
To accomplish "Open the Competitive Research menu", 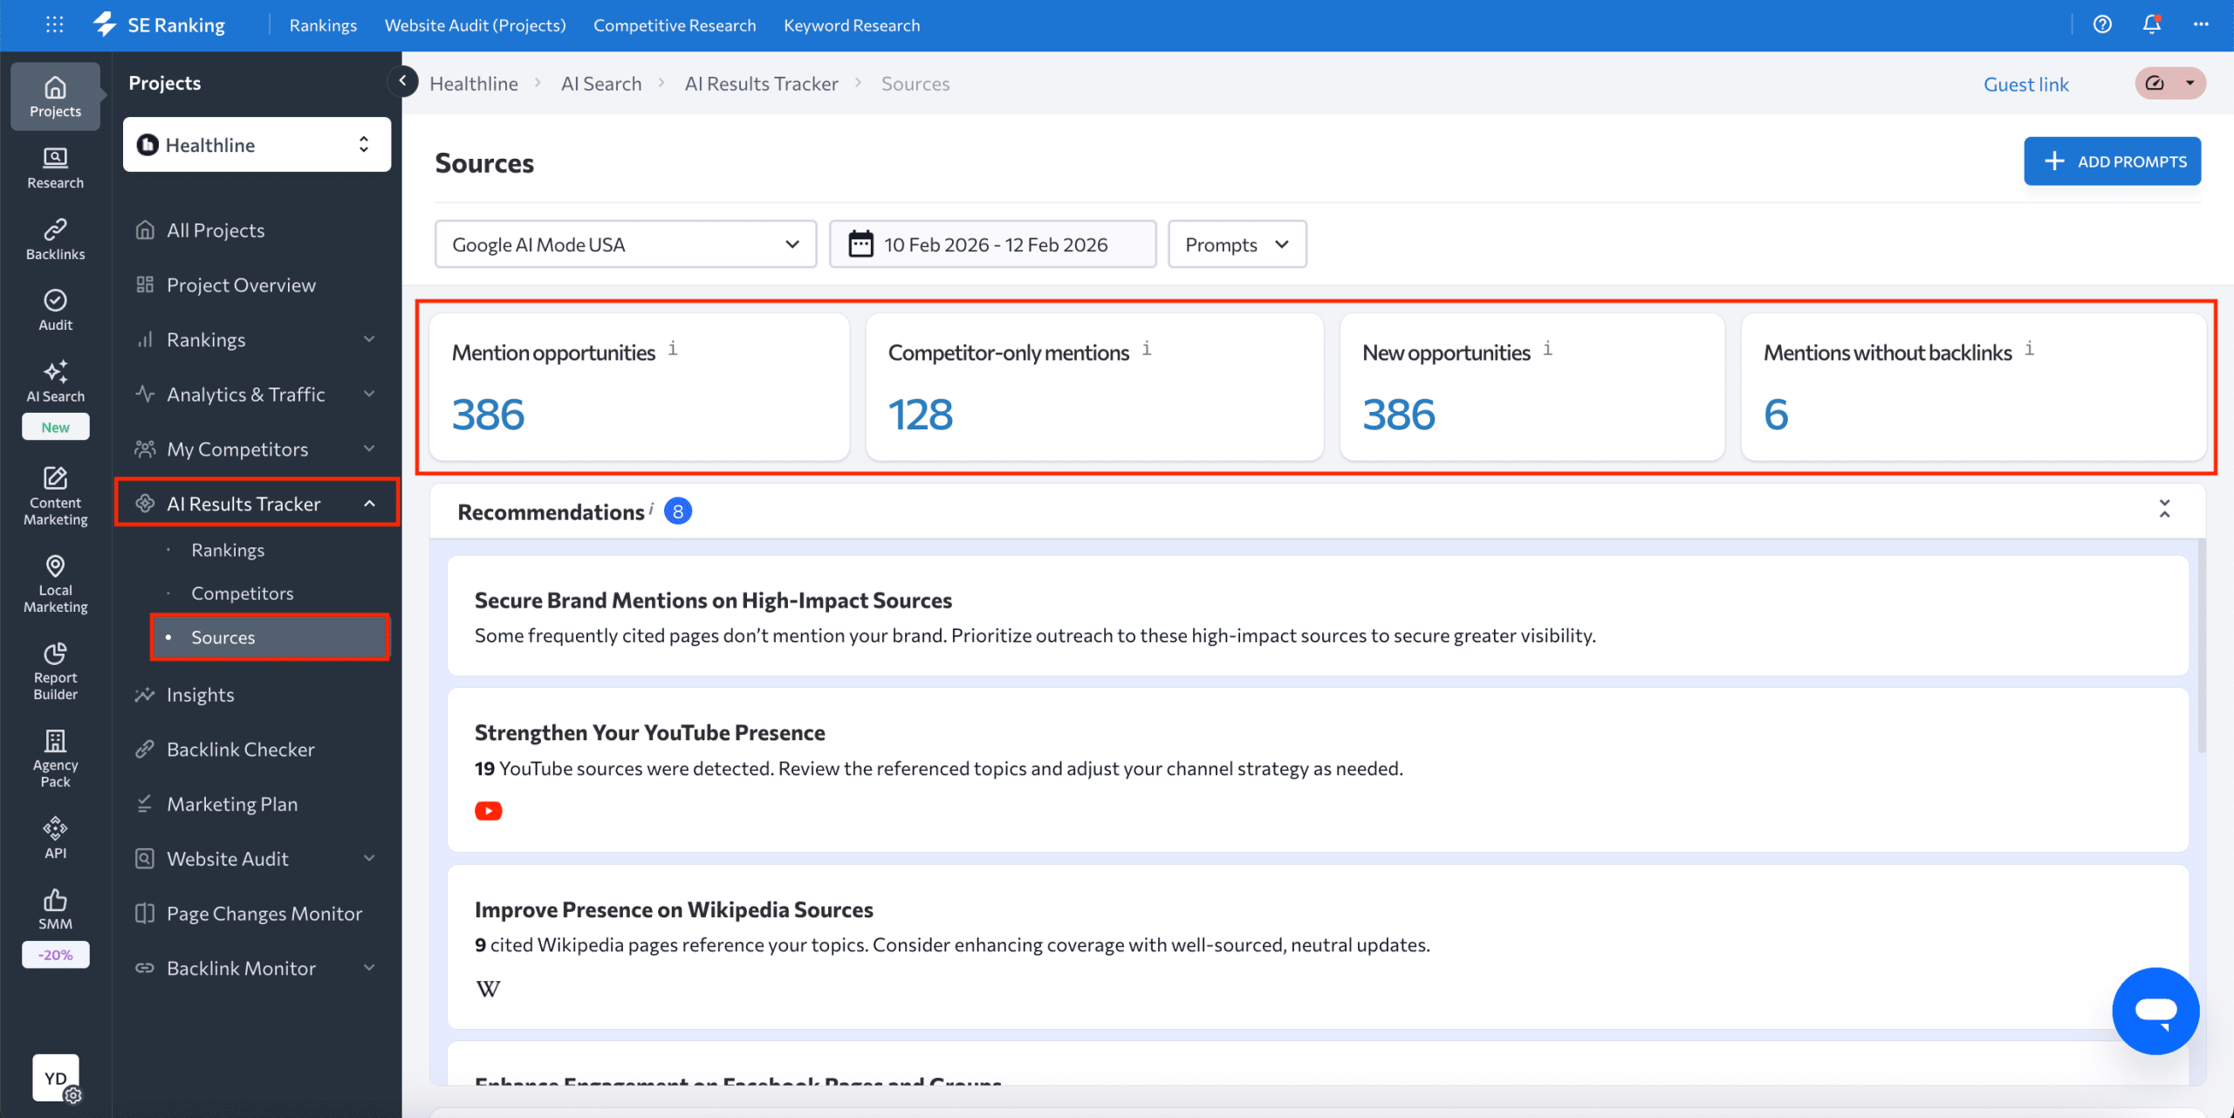I will coord(674,24).
